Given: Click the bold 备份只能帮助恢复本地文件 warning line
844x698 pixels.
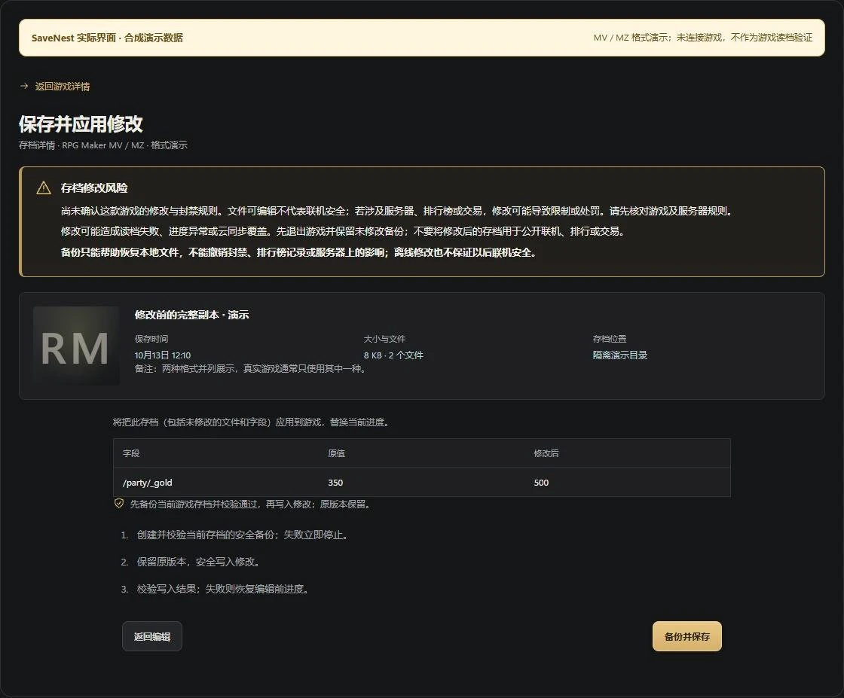Looking at the screenshot, I should pyautogui.click(x=298, y=252).
